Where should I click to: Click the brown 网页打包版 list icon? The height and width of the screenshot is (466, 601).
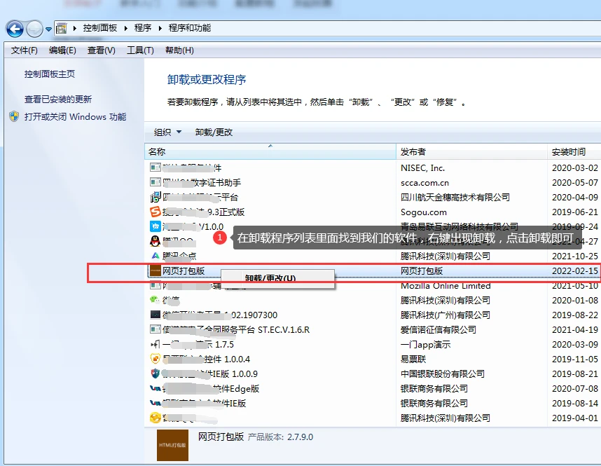tap(156, 270)
